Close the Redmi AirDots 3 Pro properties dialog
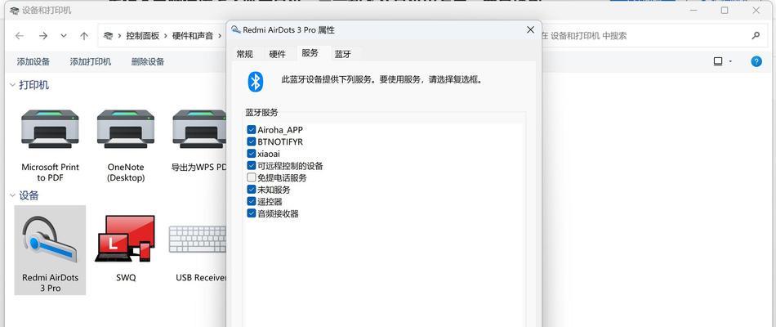 [x=530, y=29]
